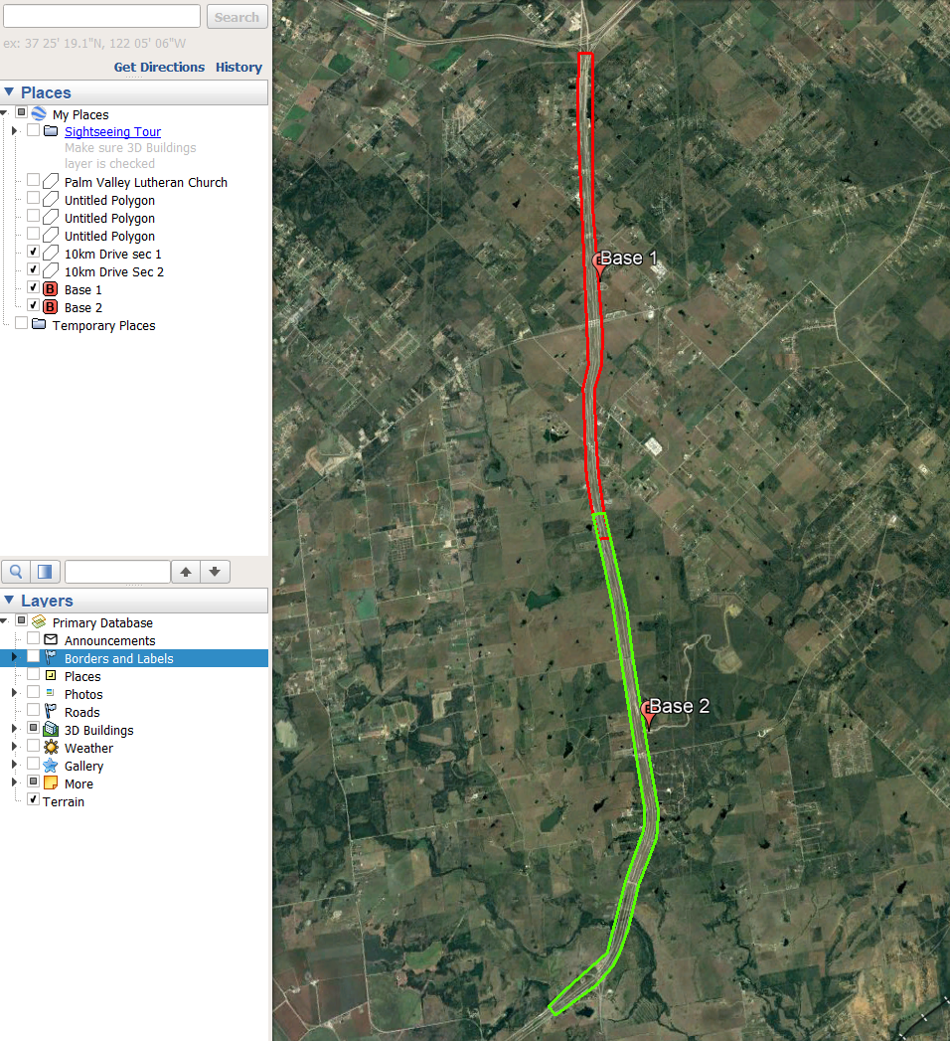Uncheck the 10km Drive sec 1 checkbox

34,254
